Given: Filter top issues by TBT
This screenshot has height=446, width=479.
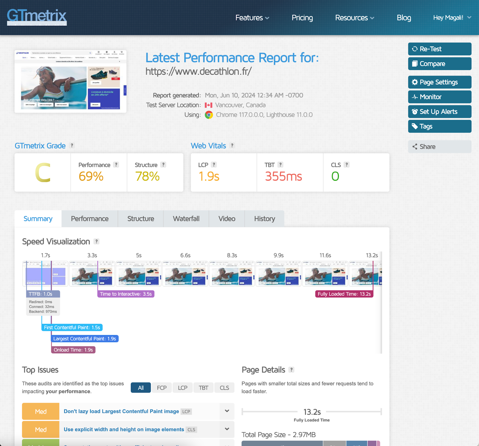Looking at the screenshot, I should (x=204, y=388).
